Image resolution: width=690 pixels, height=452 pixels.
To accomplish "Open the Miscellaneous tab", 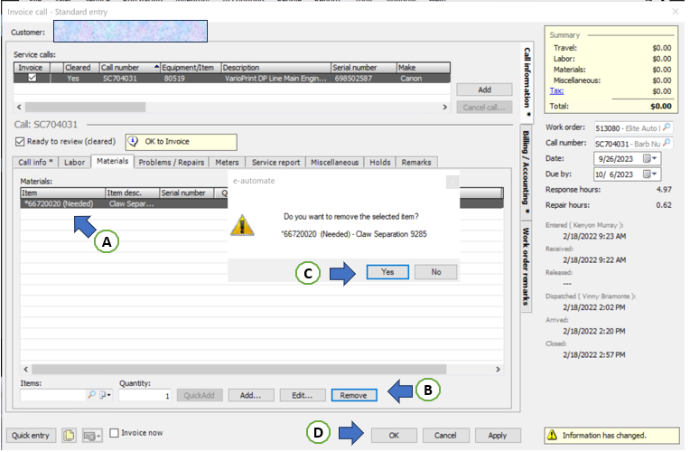I will pyautogui.click(x=335, y=162).
